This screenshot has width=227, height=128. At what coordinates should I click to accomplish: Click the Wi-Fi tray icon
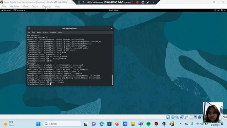198,124
